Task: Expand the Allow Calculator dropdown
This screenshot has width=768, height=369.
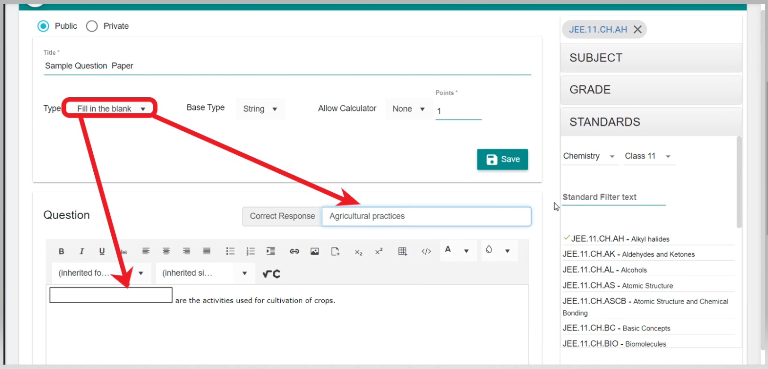Action: pyautogui.click(x=408, y=109)
